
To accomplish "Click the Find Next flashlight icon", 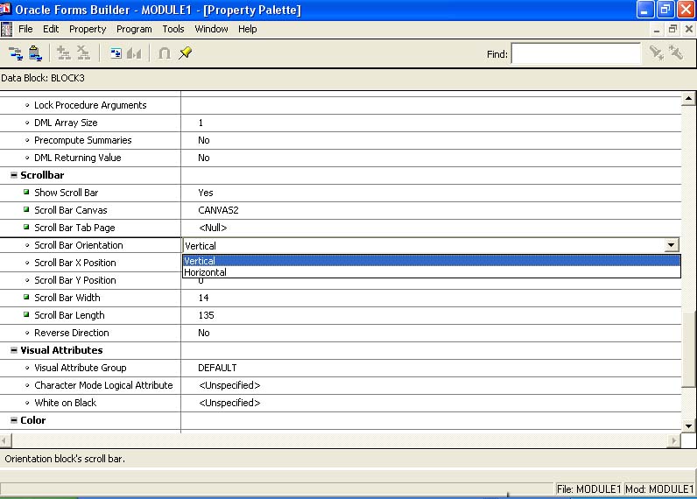I will 655,53.
